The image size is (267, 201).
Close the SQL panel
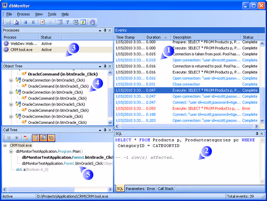pos(262,134)
